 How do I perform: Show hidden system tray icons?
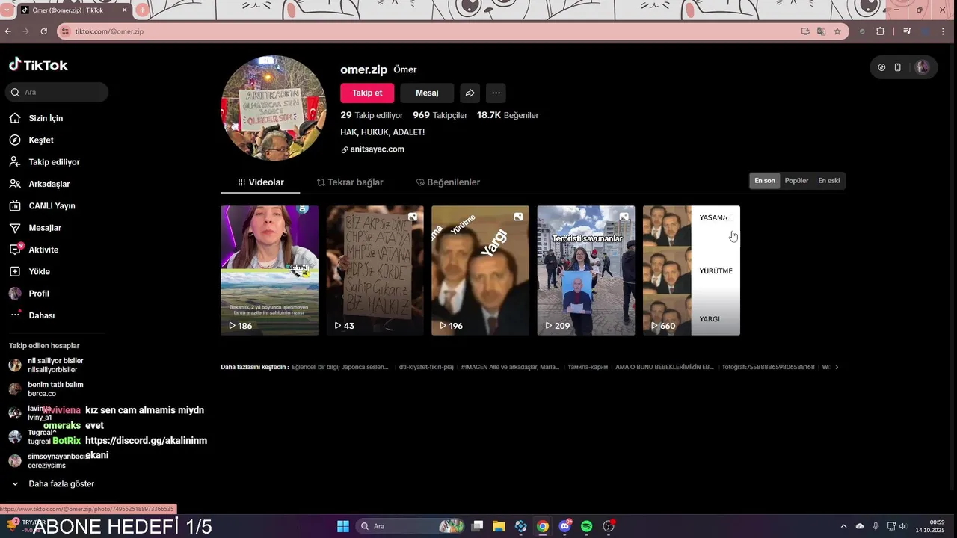pyautogui.click(x=843, y=526)
